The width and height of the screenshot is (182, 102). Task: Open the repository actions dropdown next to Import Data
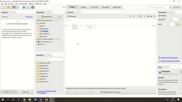pyautogui.click(x=60, y=16)
